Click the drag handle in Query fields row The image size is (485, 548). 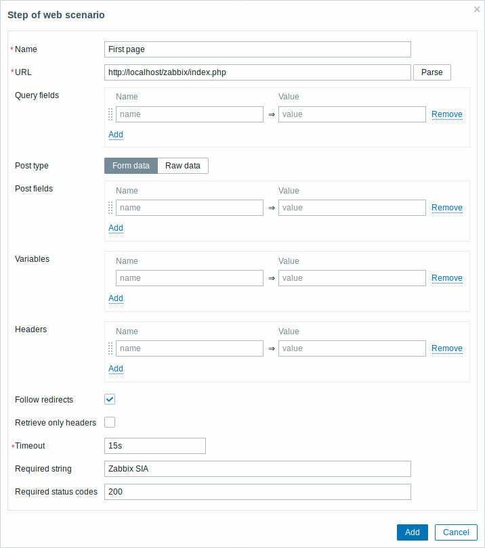coord(110,114)
